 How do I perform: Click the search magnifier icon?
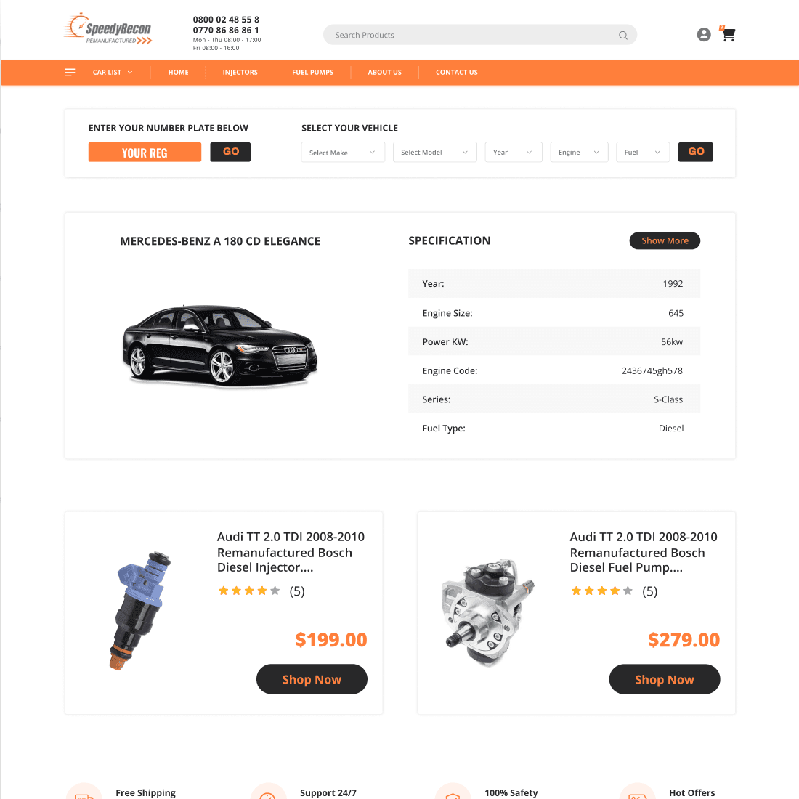click(622, 35)
